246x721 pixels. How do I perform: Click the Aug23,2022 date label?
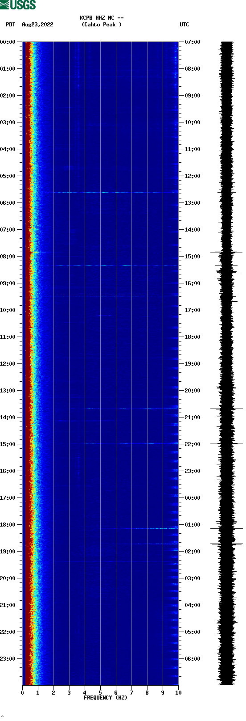(x=37, y=25)
